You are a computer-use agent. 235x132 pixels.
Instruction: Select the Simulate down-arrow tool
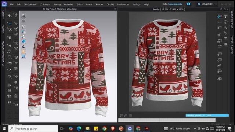tap(9, 15)
